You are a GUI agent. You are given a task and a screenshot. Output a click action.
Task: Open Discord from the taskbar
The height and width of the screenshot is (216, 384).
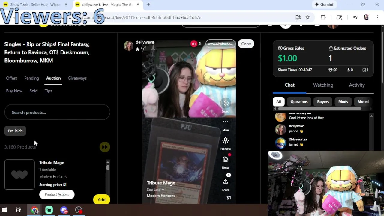click(64, 210)
